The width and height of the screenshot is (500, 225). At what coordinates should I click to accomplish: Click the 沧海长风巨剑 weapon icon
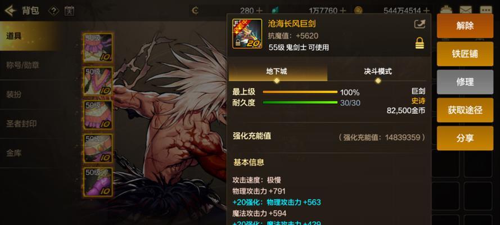(x=247, y=33)
